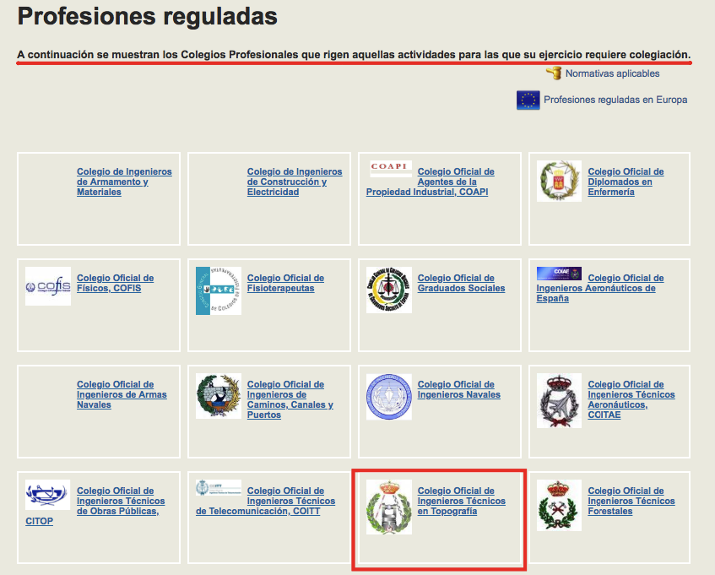
Task: Click the Ingenieros Técnicos Forestales emblem
Action: pyautogui.click(x=559, y=505)
